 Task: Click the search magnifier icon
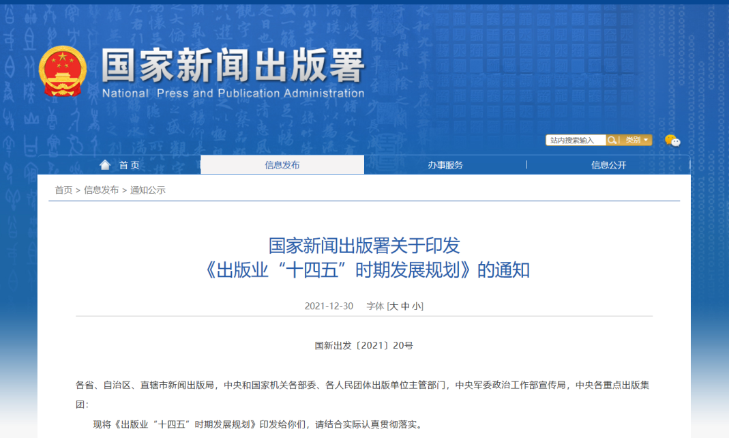[612, 140]
